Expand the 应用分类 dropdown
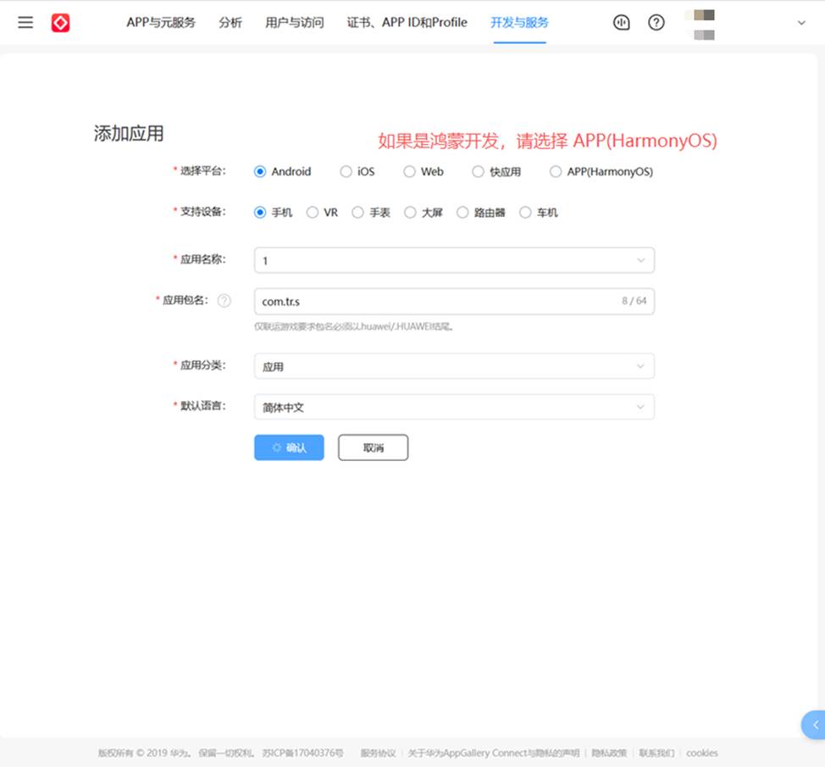This screenshot has height=767, width=825. coord(454,366)
